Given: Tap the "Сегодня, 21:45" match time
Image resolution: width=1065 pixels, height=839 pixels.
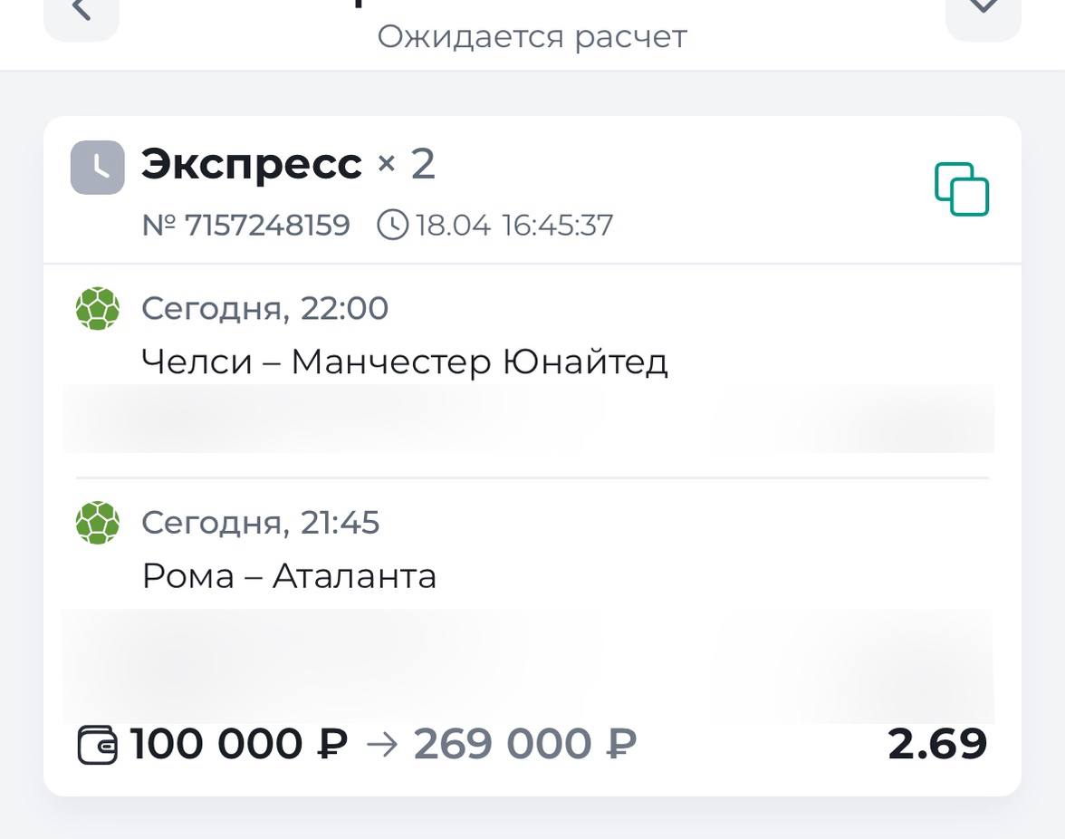Looking at the screenshot, I should (261, 523).
